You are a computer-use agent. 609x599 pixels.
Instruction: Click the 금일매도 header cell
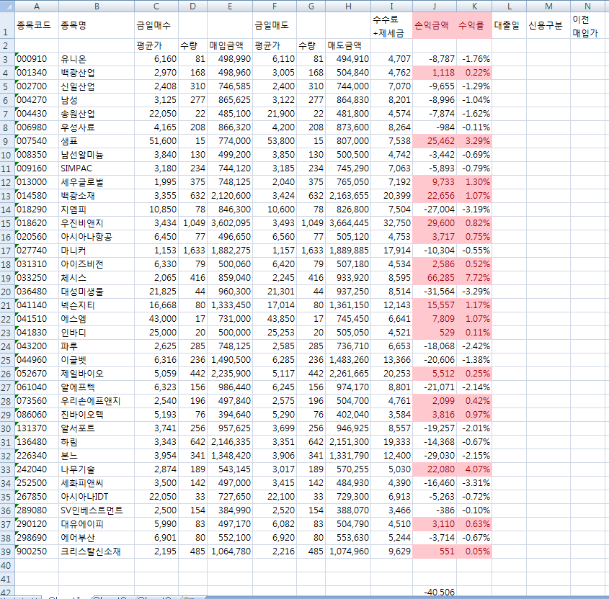[274, 25]
